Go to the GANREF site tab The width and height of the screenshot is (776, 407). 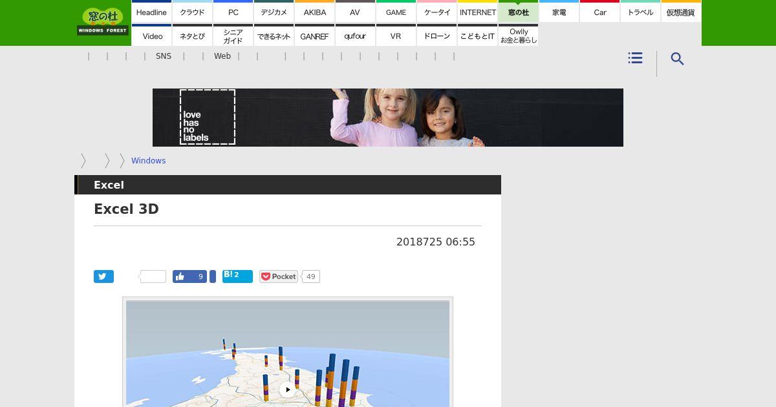pos(314,36)
